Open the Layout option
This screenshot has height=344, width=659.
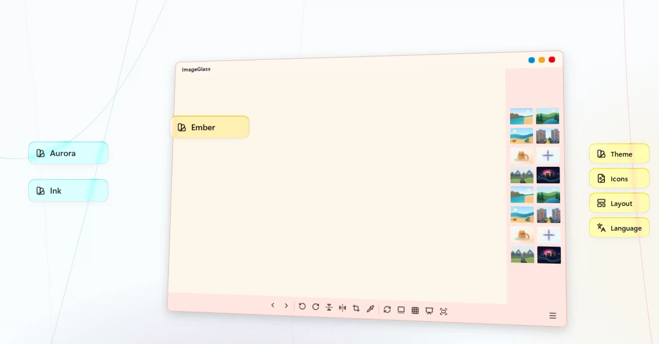pyautogui.click(x=619, y=204)
